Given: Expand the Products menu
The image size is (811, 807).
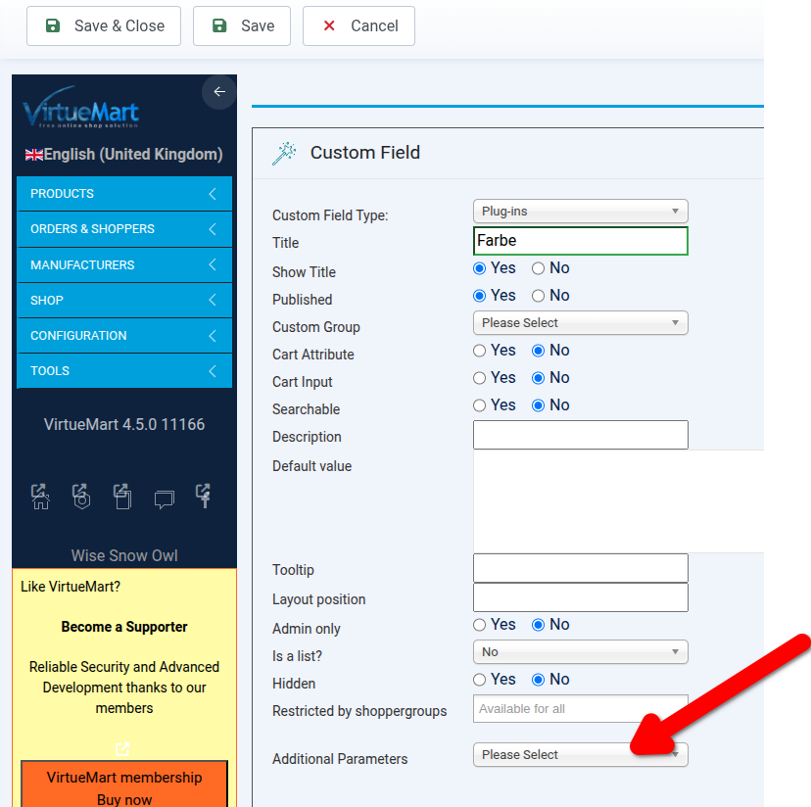Looking at the screenshot, I should click(124, 194).
